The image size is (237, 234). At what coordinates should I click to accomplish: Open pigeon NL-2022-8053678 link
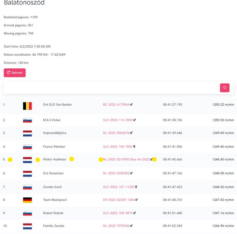116,133
